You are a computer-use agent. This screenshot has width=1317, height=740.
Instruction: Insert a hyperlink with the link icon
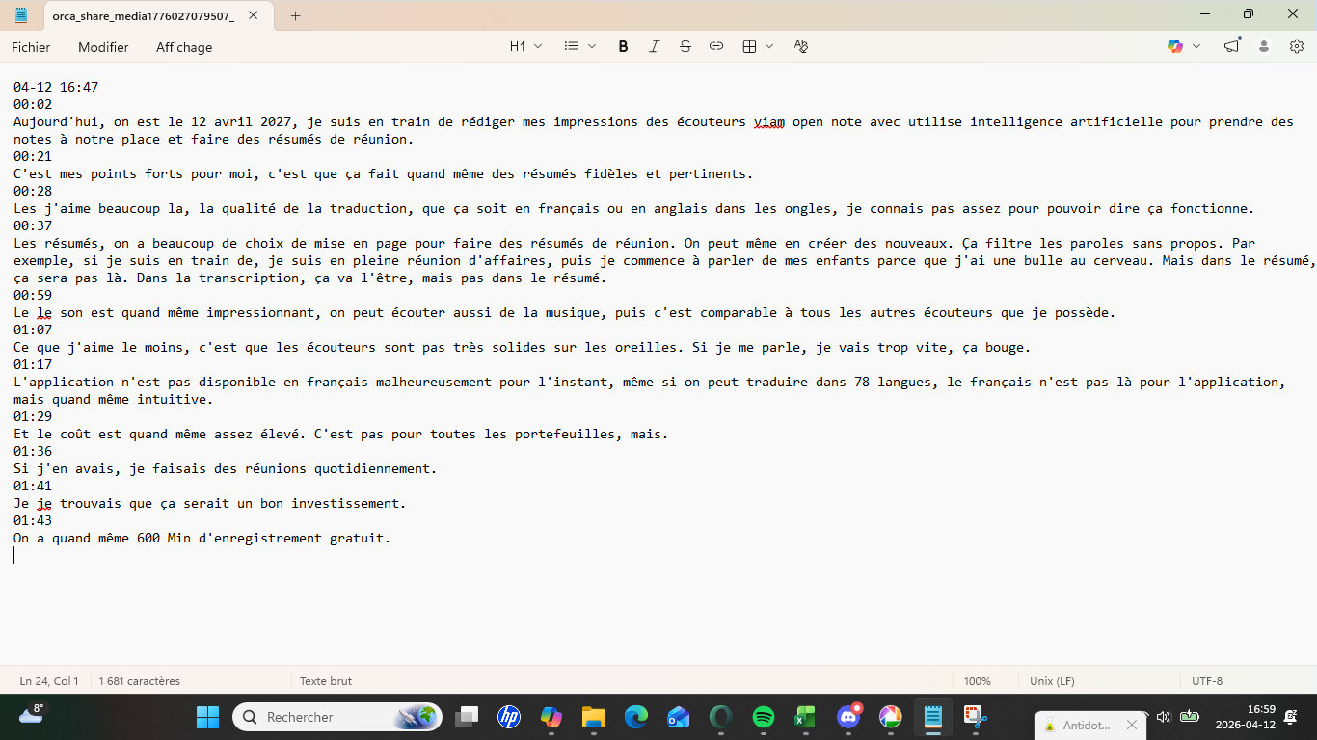coord(715,46)
